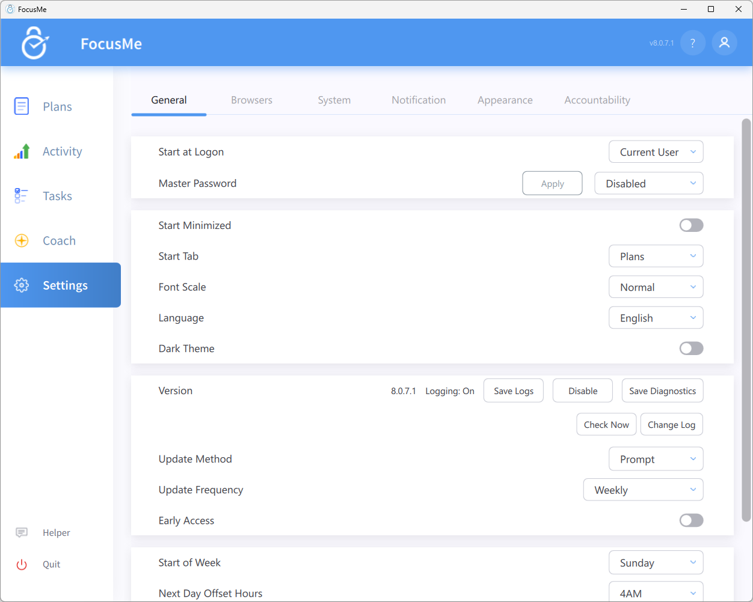Open the Accountability tab
Viewport: 753px width, 602px height.
tap(597, 100)
